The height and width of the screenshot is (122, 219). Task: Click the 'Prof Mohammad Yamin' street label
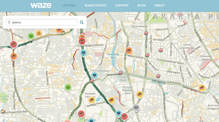click(x=170, y=62)
